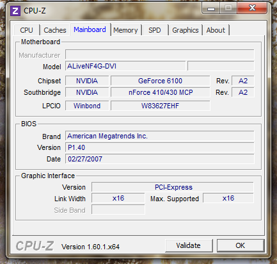Click the American Megatrends Inc. brand field
The width and height of the screenshot is (277, 264).
[x=160, y=136]
